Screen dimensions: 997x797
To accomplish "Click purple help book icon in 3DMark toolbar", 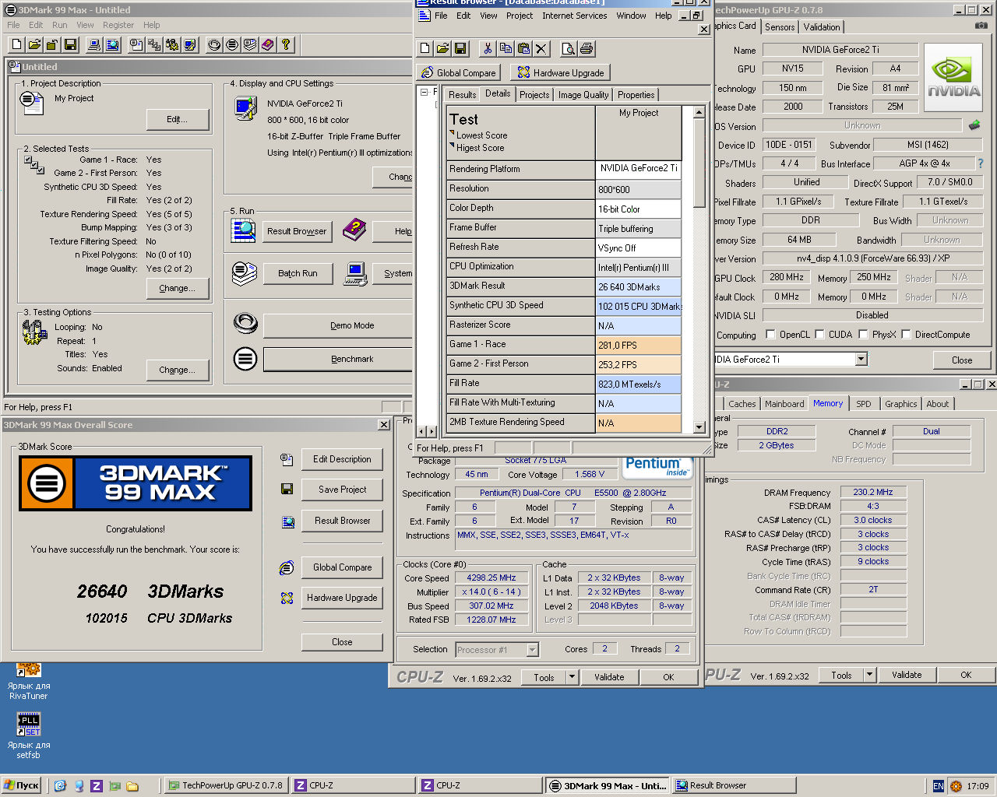I will (268, 44).
